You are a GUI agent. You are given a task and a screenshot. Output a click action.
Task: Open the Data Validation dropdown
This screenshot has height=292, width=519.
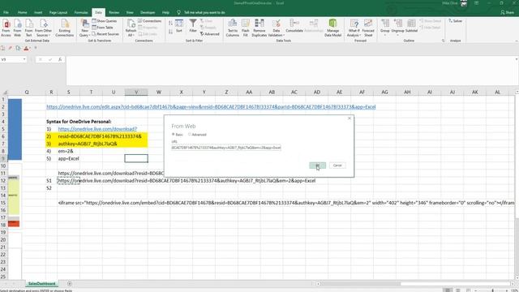pos(276,28)
